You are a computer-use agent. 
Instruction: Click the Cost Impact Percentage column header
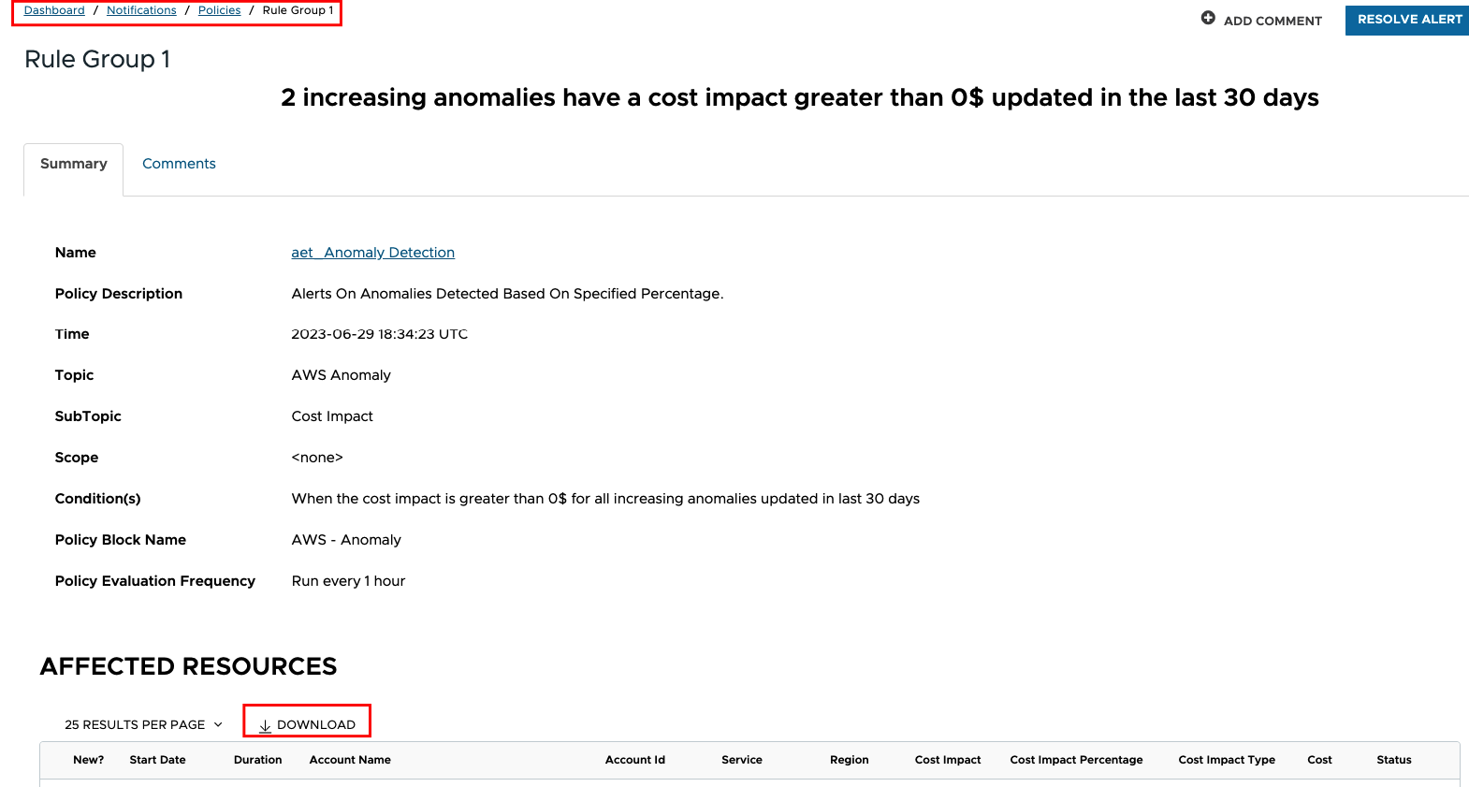1076,760
